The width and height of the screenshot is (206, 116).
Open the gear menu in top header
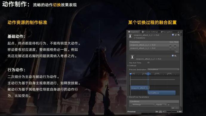click(x=179, y=35)
